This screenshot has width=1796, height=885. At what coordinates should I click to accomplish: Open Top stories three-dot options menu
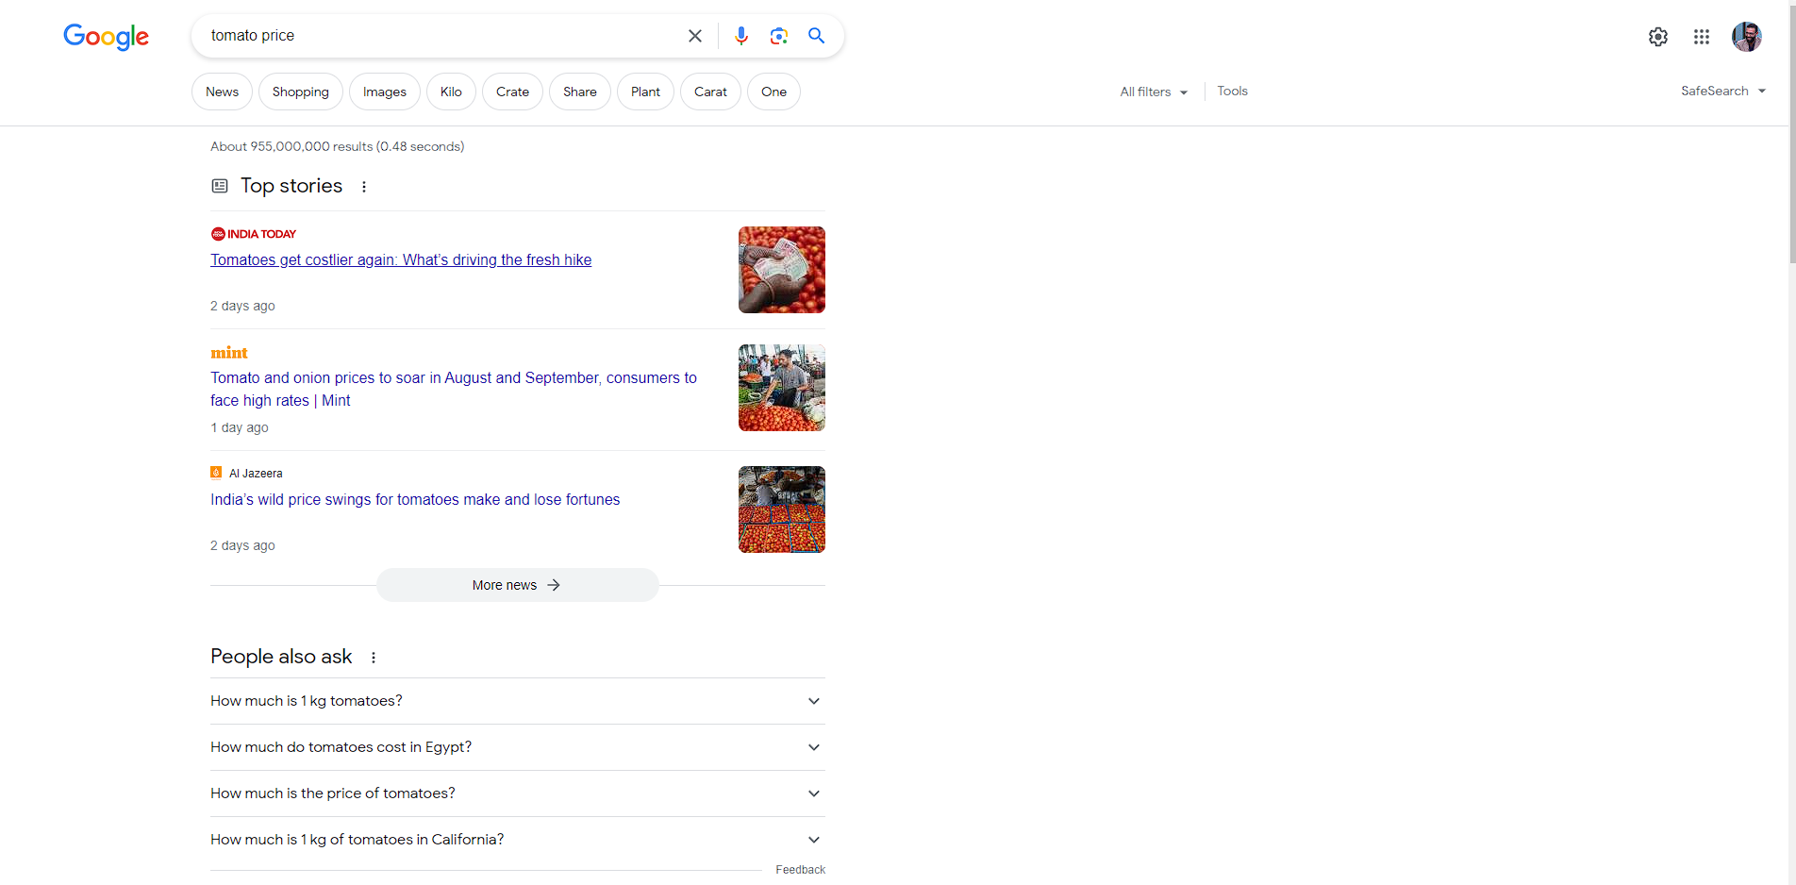pyautogui.click(x=364, y=187)
